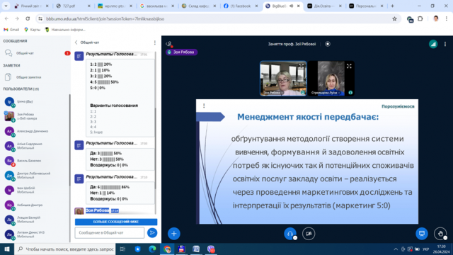Open the Gmail bookmark
This screenshot has height=255, width=453.
[11, 30]
